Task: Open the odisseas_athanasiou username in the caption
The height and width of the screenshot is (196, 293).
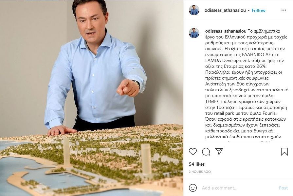Action: (226, 31)
